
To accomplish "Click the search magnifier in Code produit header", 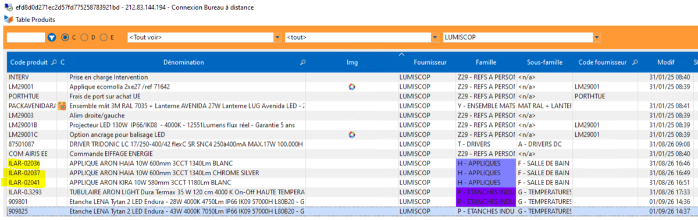I will [x=54, y=62].
